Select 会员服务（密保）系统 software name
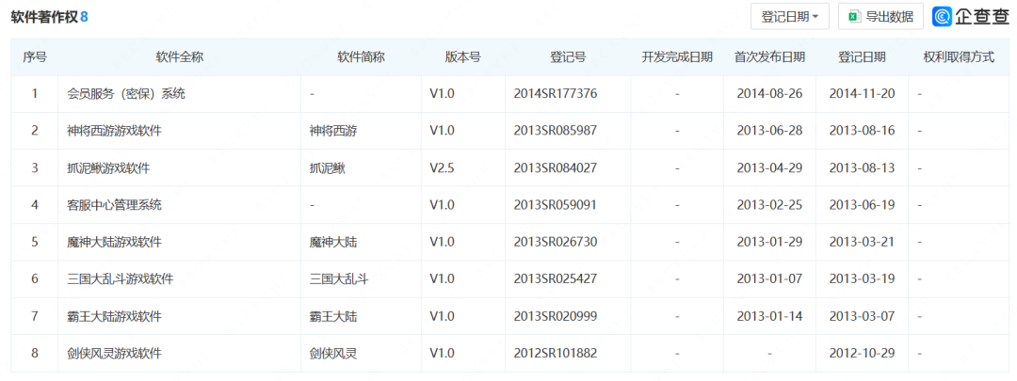Image resolution: width=1017 pixels, height=381 pixels. pos(126,94)
